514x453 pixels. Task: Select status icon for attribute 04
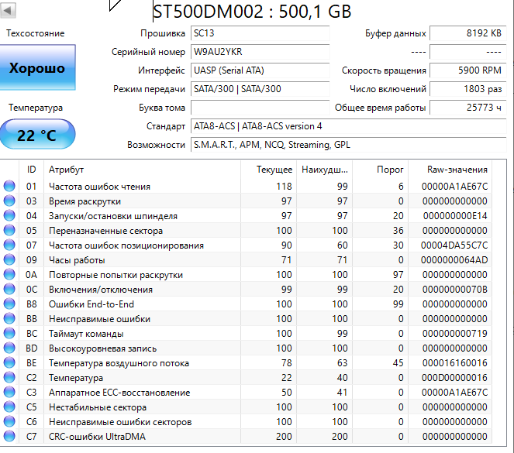(9, 215)
